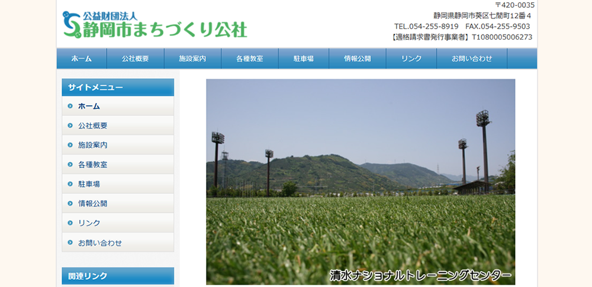Screen dimensions: 592x287
Task: Open 公社概要 in the top navigation bar
Action: click(135, 59)
